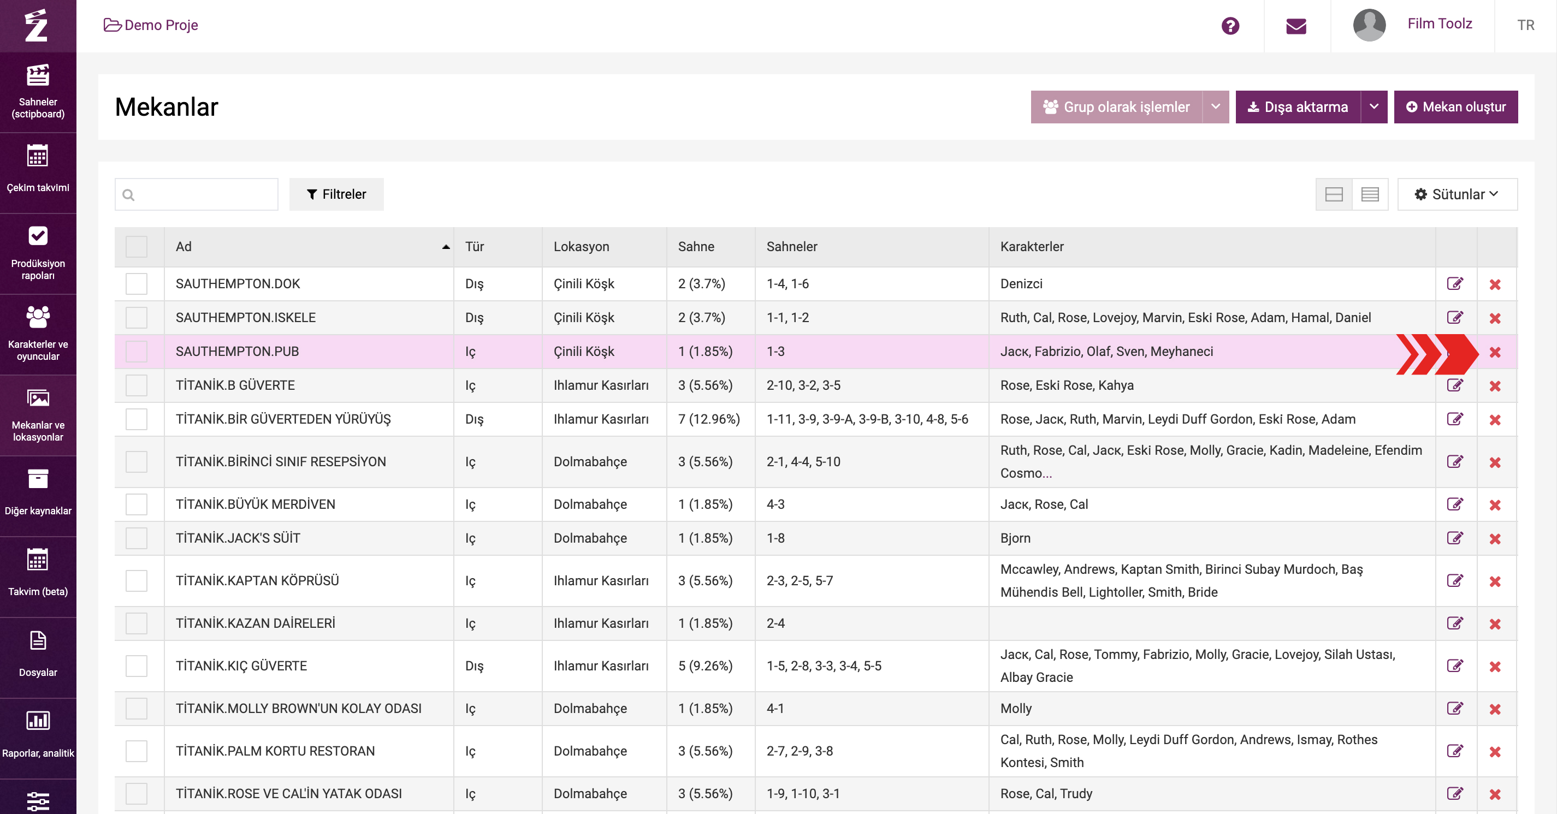1557x814 pixels.
Task: Open the Dışa aktarma dropdown arrow
Action: [1374, 107]
